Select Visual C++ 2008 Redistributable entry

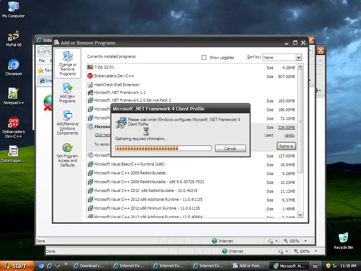click(192, 182)
